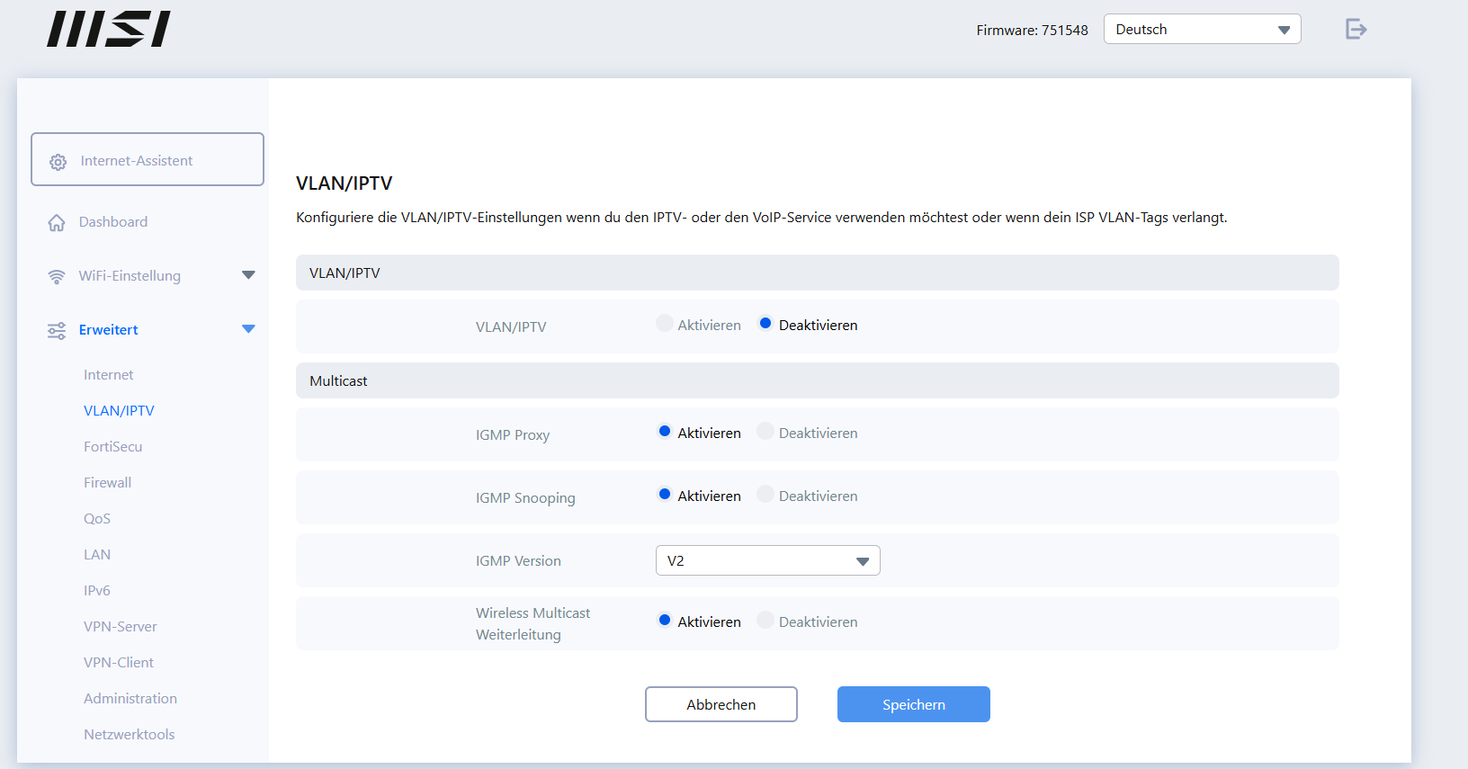Screen dimensions: 1468x769
Task: Open VPN-Server settings
Action: (121, 627)
